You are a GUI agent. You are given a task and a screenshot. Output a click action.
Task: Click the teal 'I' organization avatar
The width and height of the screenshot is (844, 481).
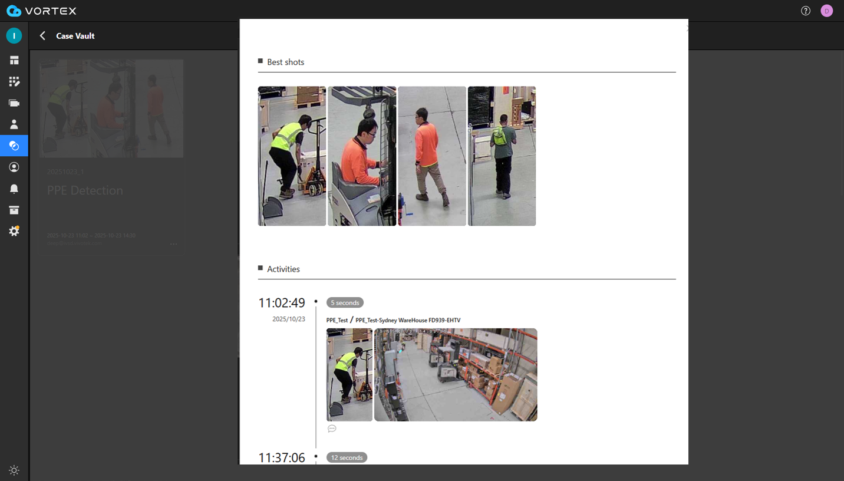(14, 36)
